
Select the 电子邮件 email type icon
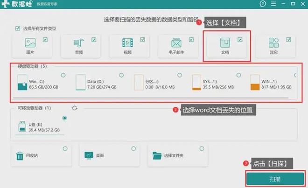click(176, 42)
